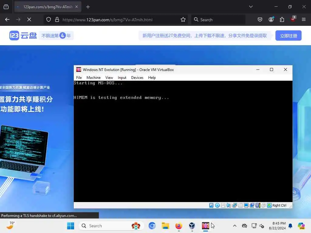Open File Explorer from taskbar
Screen dimensions: 311x233
[165, 226]
